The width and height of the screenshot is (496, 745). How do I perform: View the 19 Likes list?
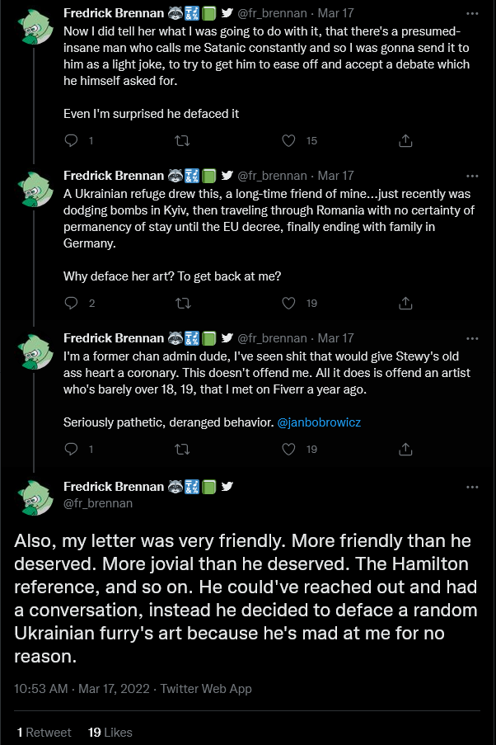pos(110,732)
